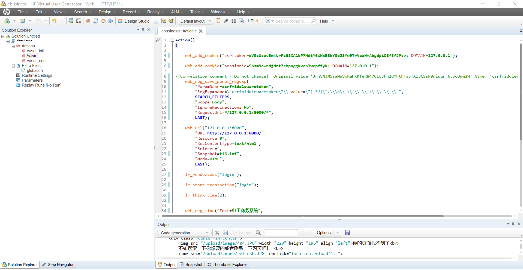Viewport: 523px width, 270px height.
Task: Open the Default layout dropdown
Action: pos(195,21)
